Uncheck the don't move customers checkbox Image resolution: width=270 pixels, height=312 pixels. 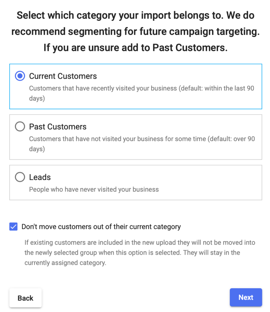(x=13, y=227)
